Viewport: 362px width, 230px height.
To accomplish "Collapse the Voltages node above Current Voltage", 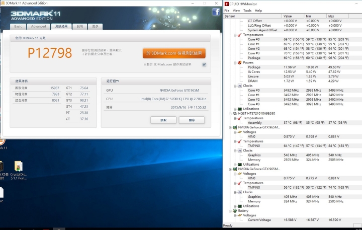I will coord(235,215).
